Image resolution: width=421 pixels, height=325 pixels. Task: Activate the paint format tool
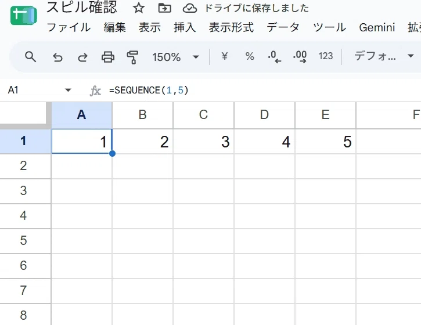132,57
